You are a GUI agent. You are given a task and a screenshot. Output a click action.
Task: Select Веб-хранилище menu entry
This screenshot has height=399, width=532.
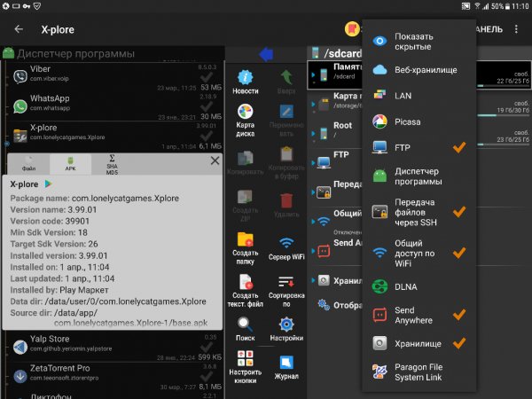pos(419,70)
